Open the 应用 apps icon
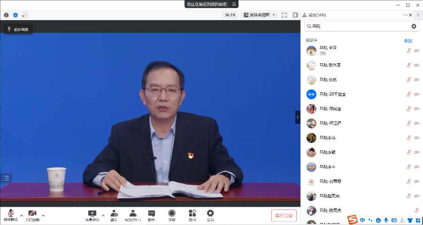 pyautogui.click(x=192, y=215)
